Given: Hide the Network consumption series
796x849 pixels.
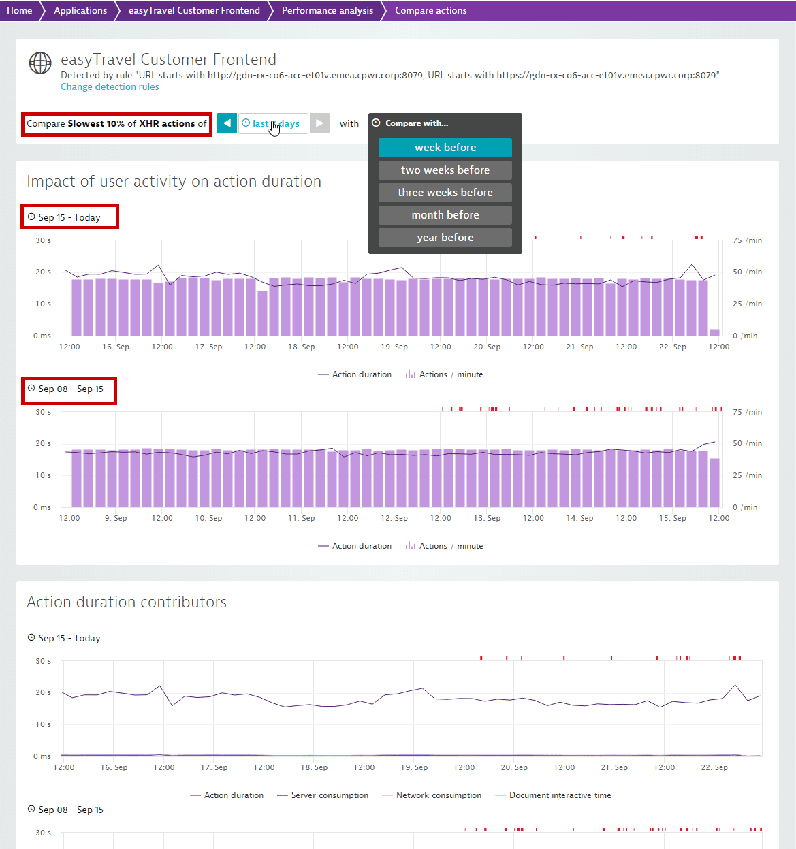Looking at the screenshot, I should tap(432, 795).
